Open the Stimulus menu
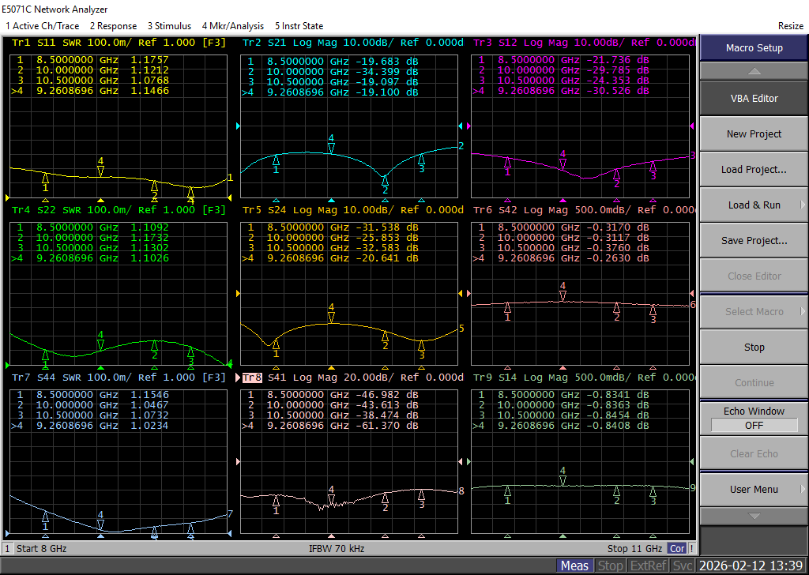 [169, 26]
